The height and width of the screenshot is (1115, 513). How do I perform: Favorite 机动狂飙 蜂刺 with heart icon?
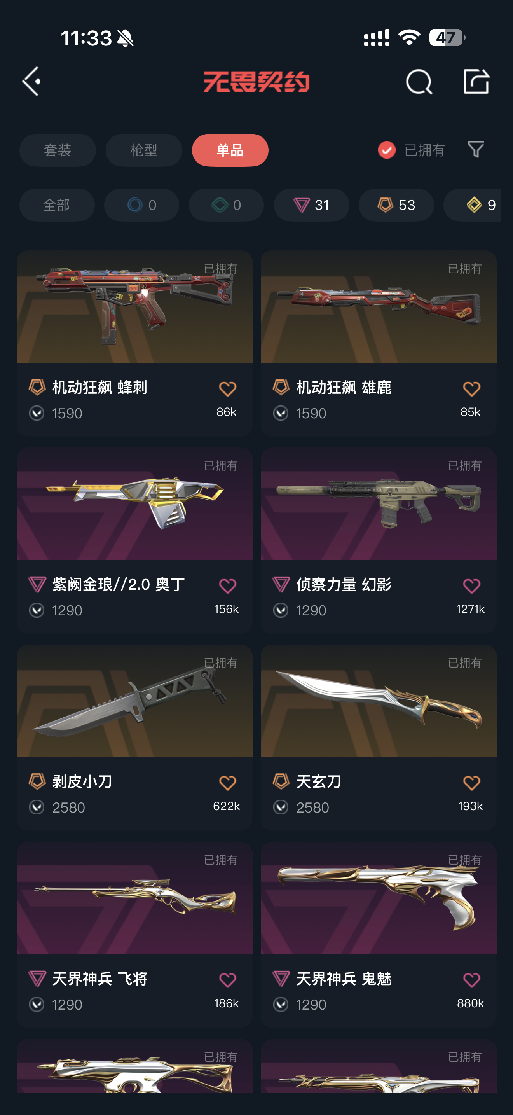(x=227, y=389)
